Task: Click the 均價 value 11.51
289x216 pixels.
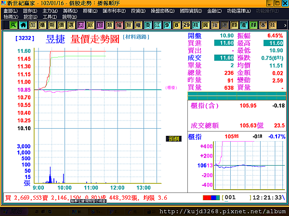Action: [x=276, y=66]
